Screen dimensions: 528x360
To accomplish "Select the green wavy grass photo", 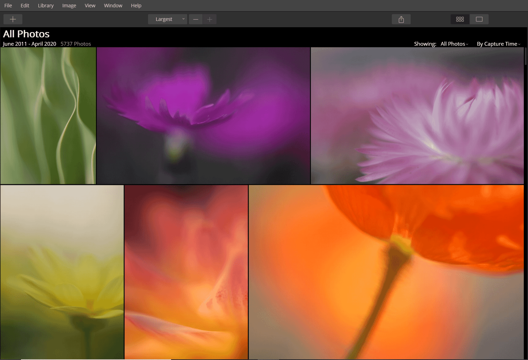I will pos(48,116).
